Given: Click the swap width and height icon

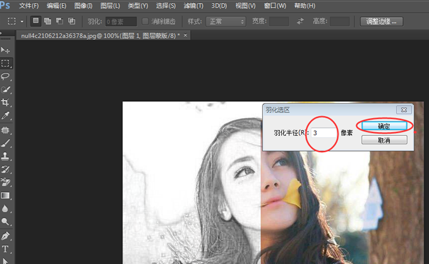Looking at the screenshot, I should tap(300, 21).
